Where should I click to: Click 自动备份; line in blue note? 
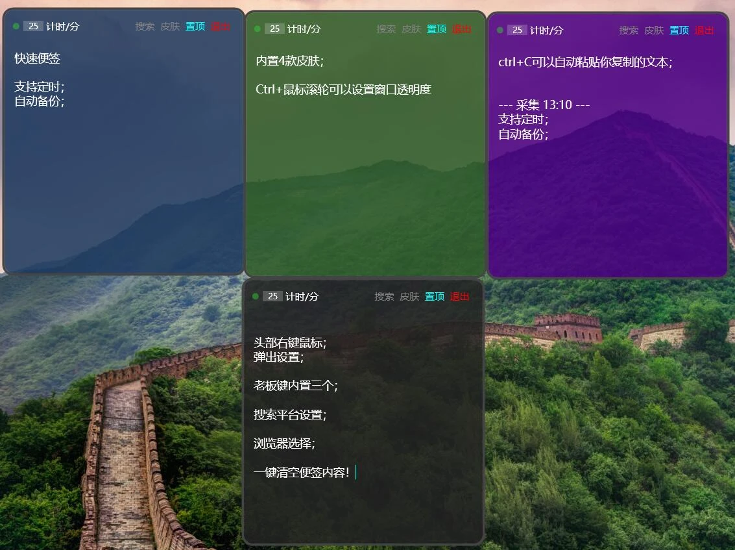click(40, 101)
